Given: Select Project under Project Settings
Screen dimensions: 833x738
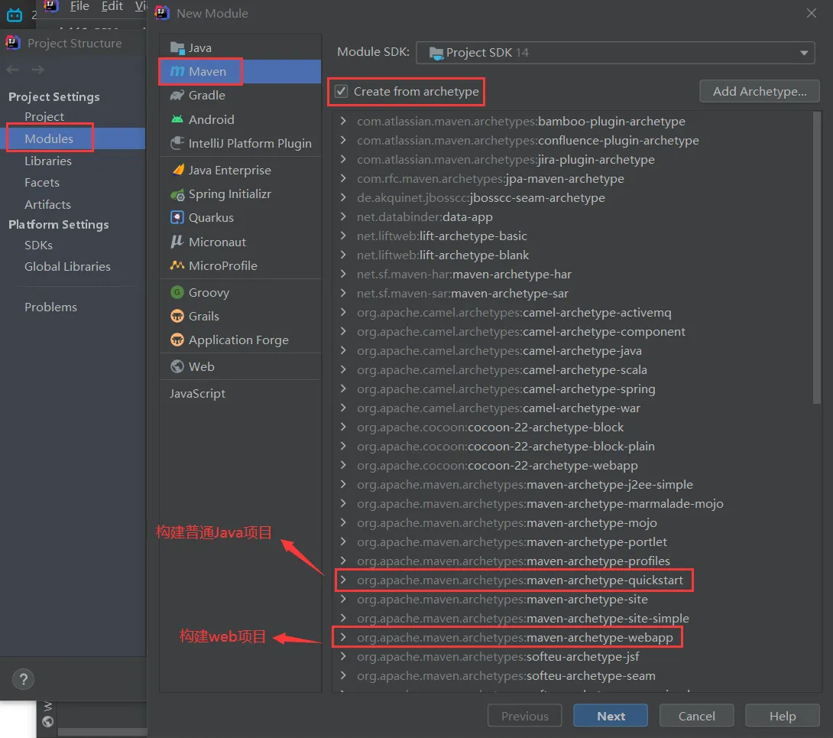Looking at the screenshot, I should [44, 116].
